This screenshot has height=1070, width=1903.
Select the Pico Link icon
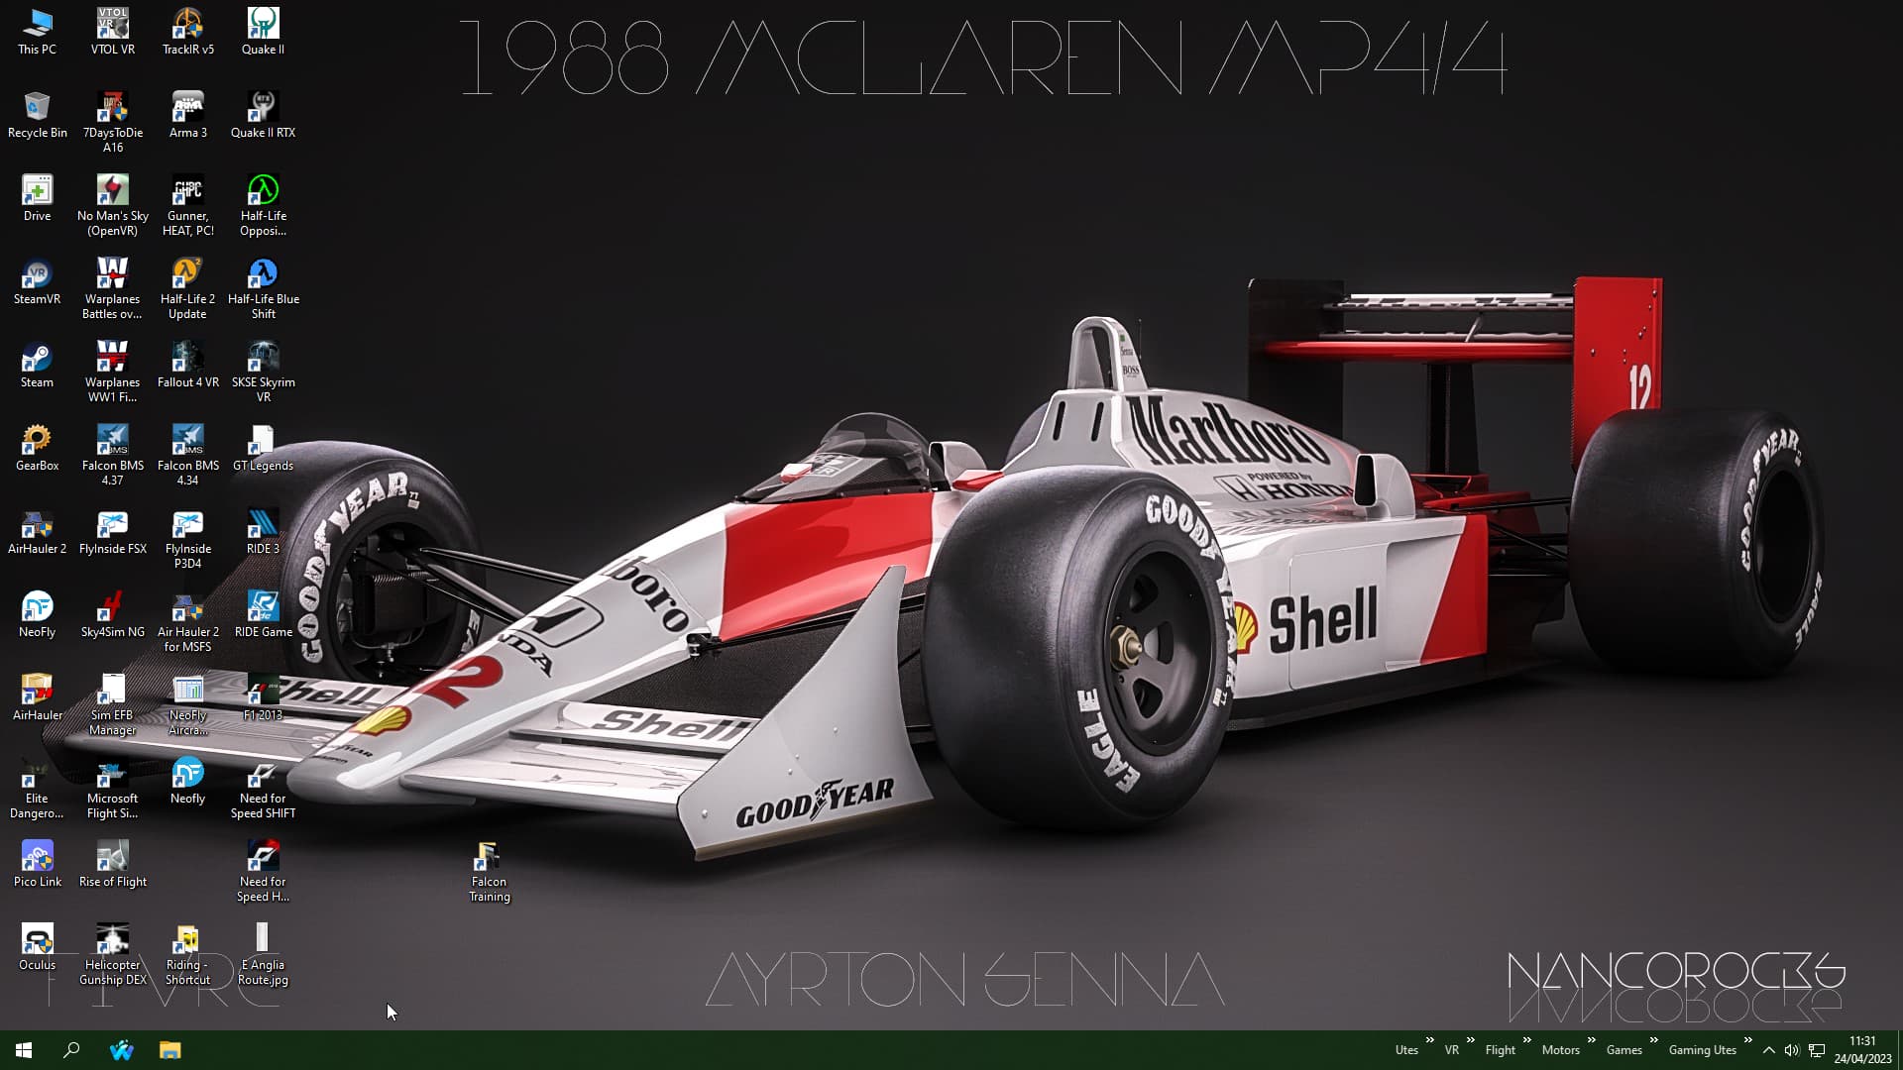click(x=37, y=857)
